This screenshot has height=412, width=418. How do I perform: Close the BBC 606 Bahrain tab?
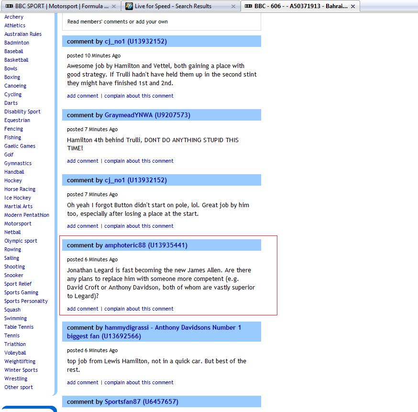[x=353, y=6]
